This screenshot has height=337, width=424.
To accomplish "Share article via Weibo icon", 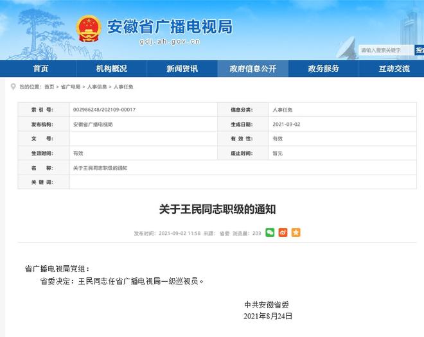I will coord(283,232).
